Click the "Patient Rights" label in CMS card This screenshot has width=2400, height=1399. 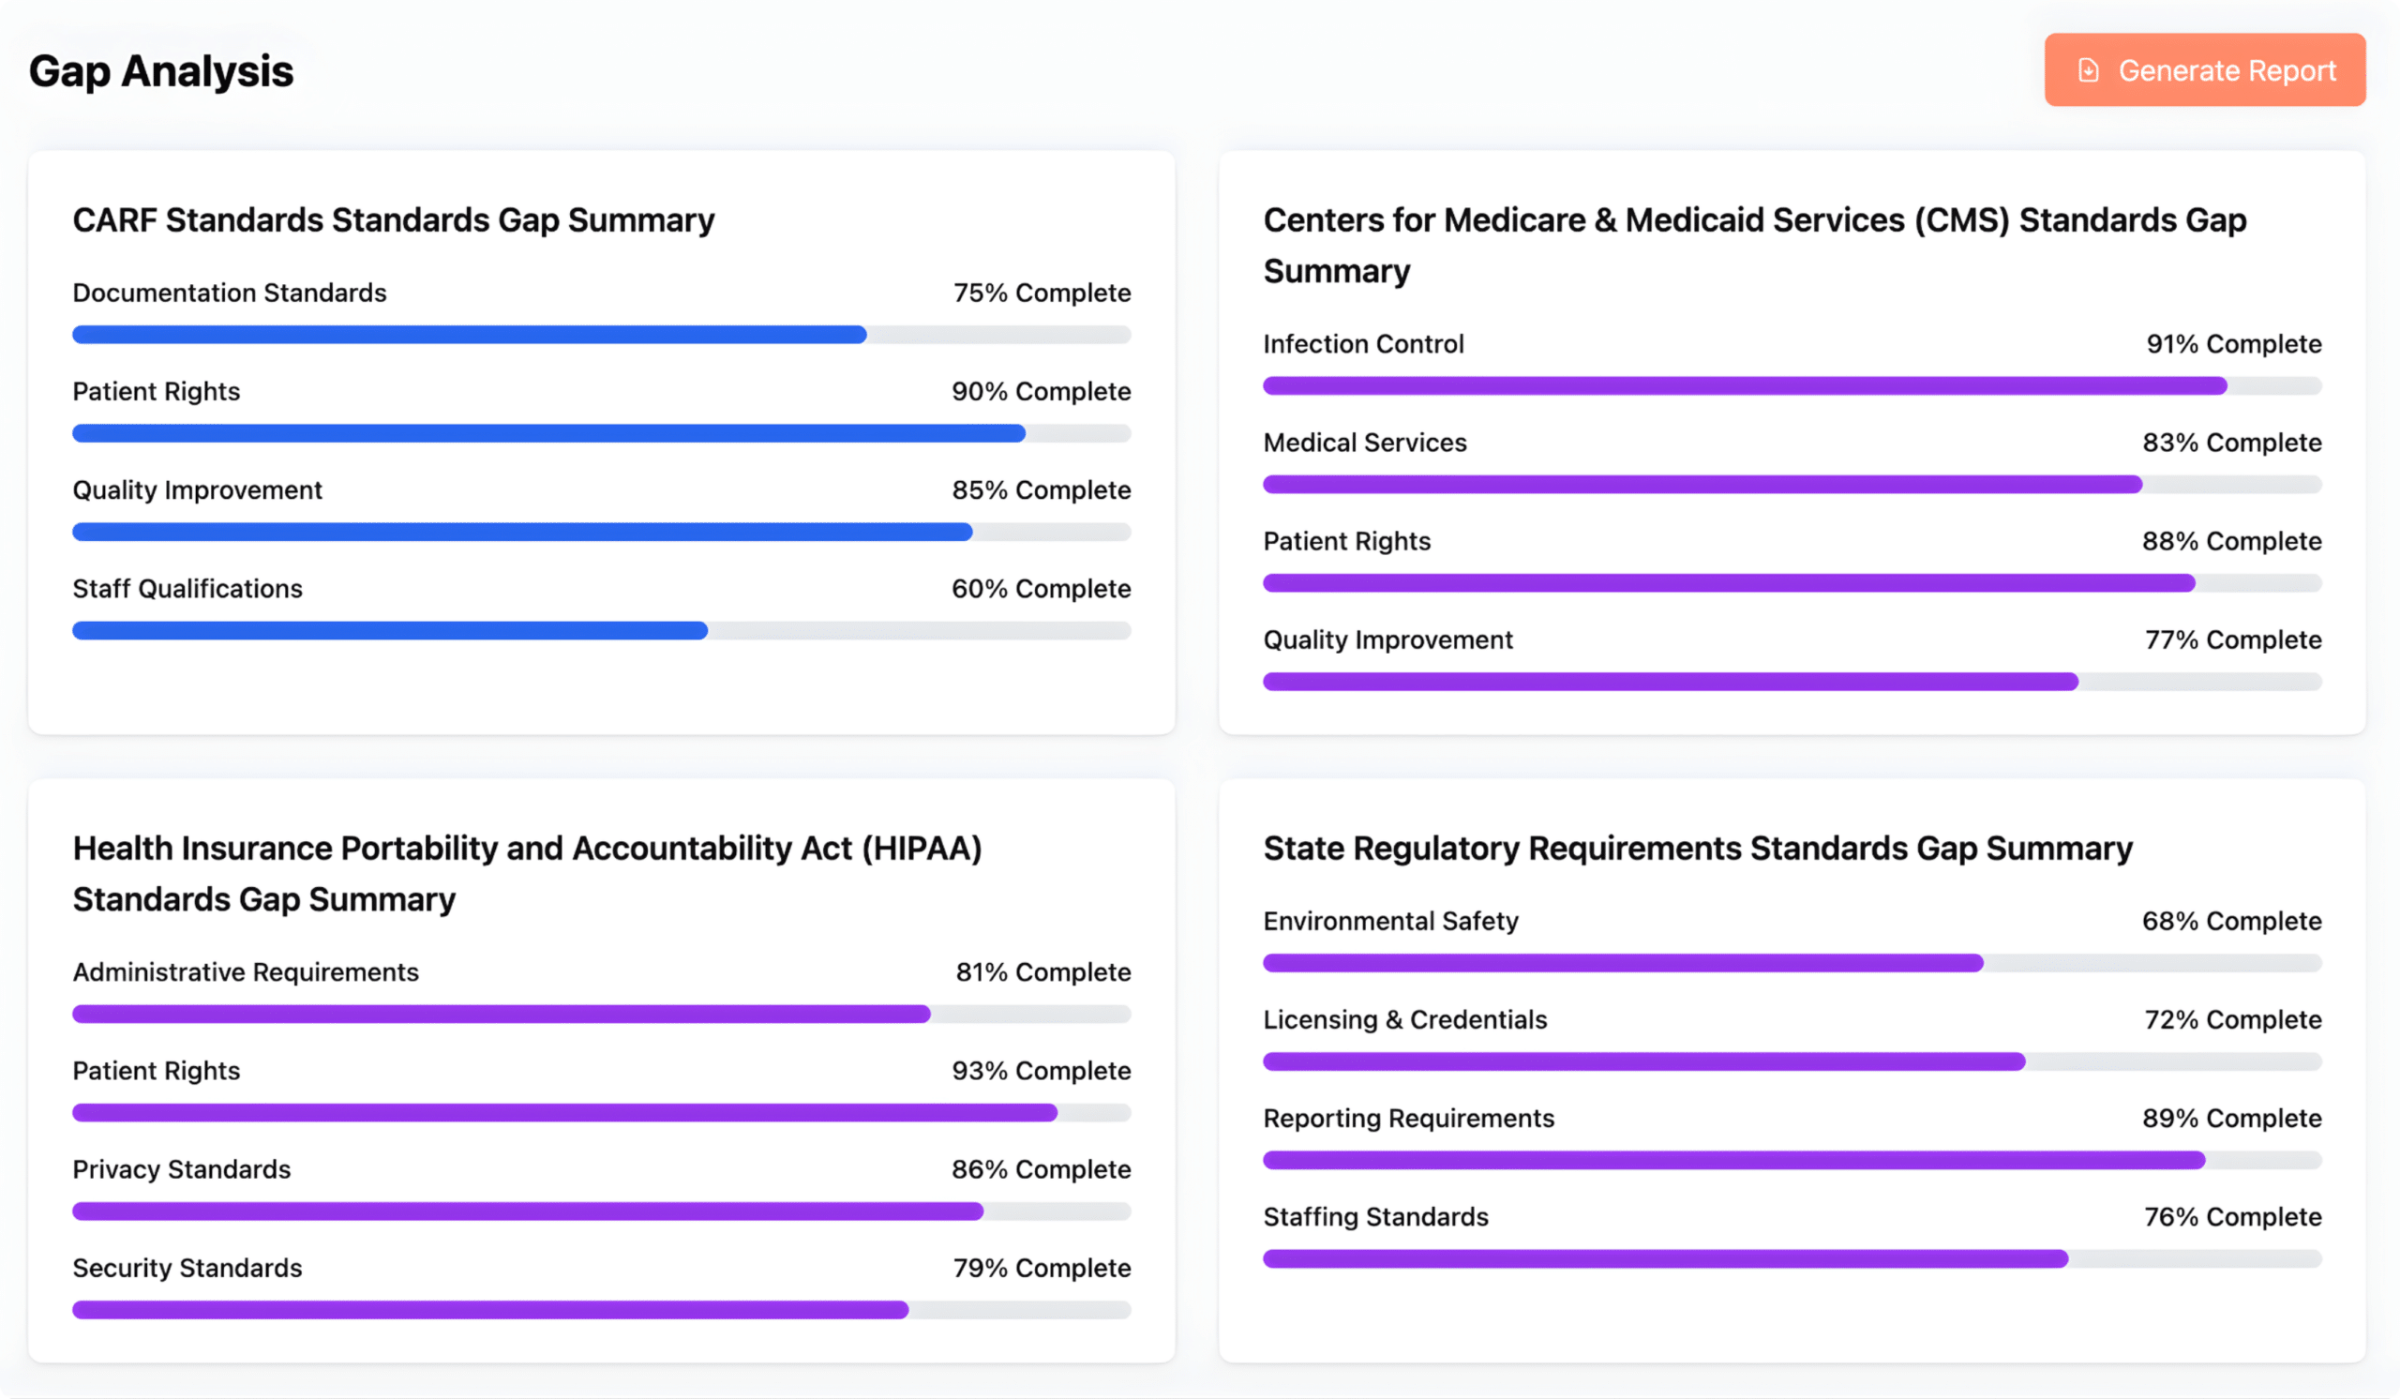click(x=1346, y=542)
